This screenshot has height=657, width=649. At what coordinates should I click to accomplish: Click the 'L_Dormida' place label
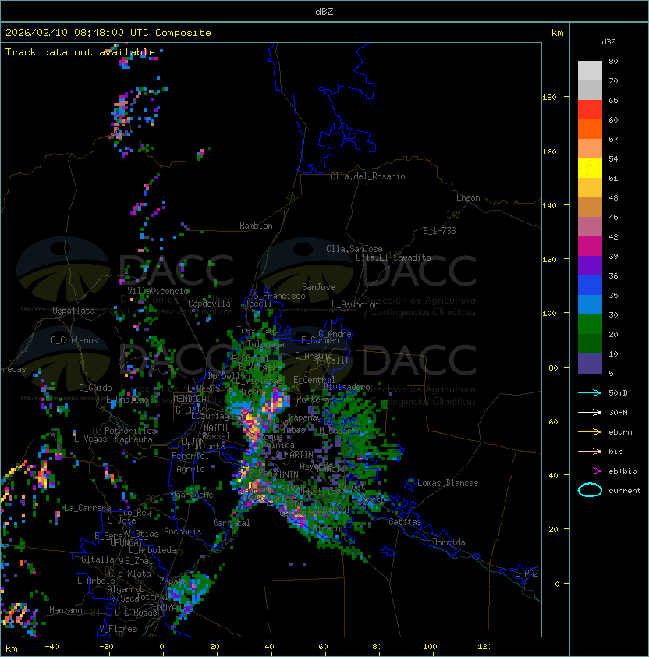point(444,542)
